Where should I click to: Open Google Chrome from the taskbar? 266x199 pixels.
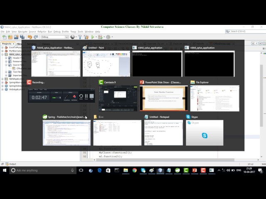(x=134, y=170)
